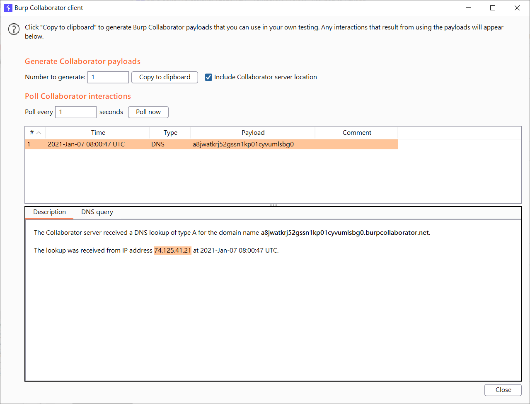
Task: Click row number 1 cell
Action: click(x=35, y=144)
